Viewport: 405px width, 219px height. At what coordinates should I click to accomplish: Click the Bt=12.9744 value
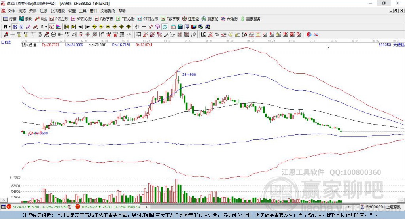click(x=144, y=45)
